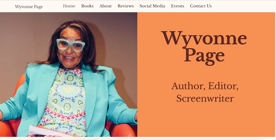Click the Wyvonne Page logo in the header
The width and height of the screenshot is (276, 140).
click(29, 7)
